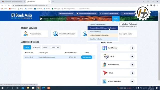Open the Twitter bookmark
Viewport: 160px width, 90px height.
(x=47, y=9)
